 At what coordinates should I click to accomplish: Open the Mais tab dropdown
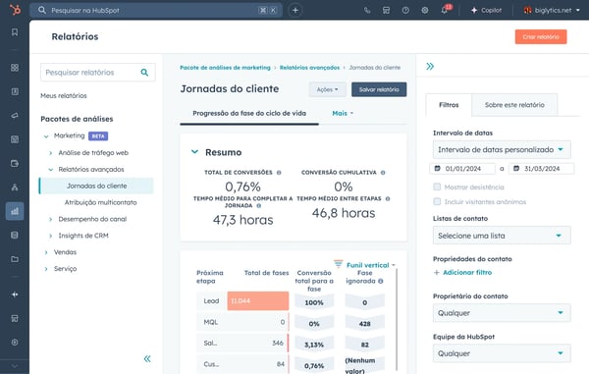pyautogui.click(x=343, y=113)
